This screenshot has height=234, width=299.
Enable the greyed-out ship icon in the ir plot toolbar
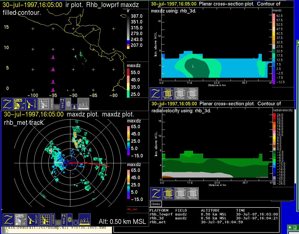click(83, 104)
